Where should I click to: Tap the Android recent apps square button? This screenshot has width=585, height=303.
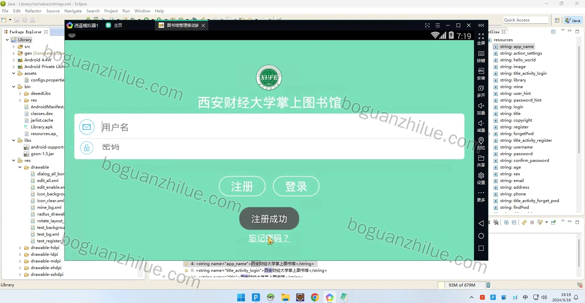pyautogui.click(x=481, y=248)
